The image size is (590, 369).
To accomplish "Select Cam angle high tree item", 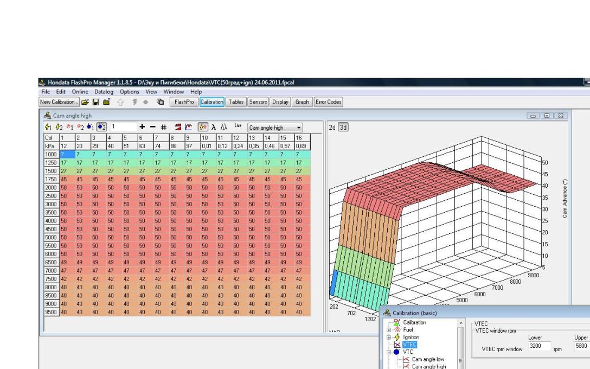I will pyautogui.click(x=429, y=366).
